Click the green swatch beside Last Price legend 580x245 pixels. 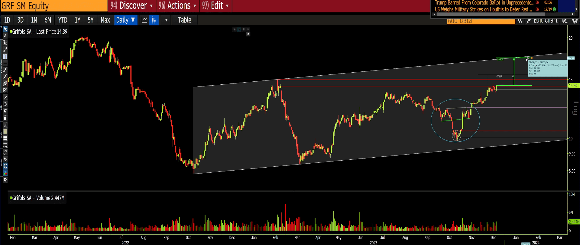11,31
